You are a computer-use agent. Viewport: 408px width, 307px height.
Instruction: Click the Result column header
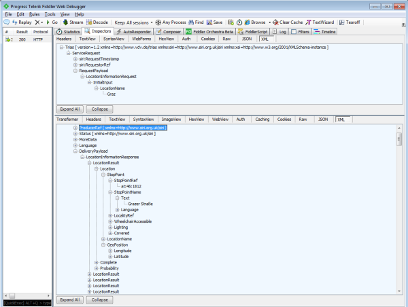22,32
